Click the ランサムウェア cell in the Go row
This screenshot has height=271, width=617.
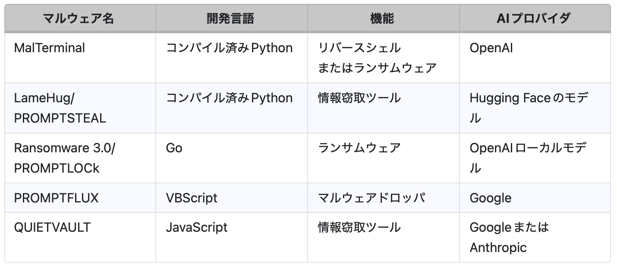[x=359, y=148]
